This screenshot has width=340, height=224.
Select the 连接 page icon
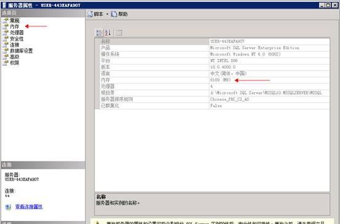[6, 45]
